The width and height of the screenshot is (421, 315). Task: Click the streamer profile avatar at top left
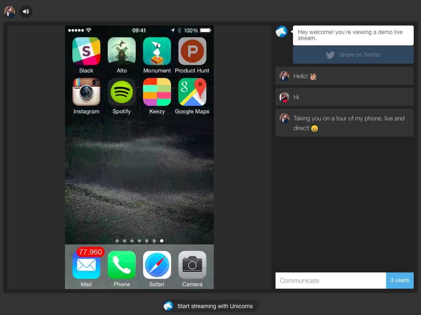[x=9, y=11]
